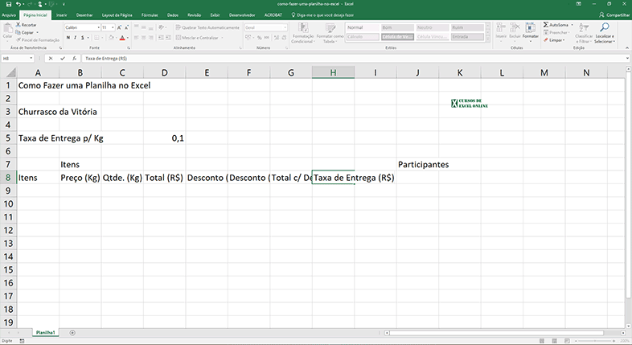Viewport: 632px width, 345px height.
Task: Apply the red font color A button
Action: click(x=122, y=38)
